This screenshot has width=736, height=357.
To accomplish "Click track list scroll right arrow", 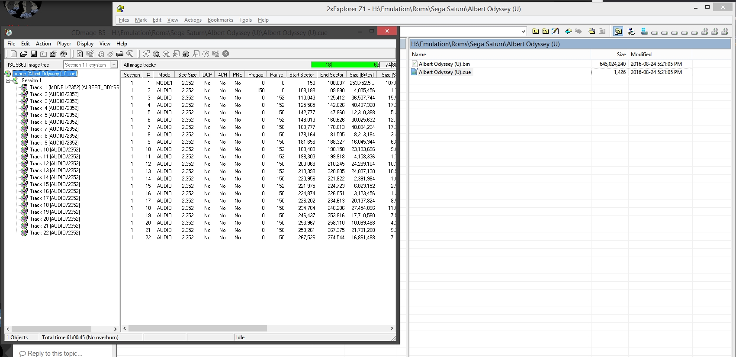I will pos(392,328).
